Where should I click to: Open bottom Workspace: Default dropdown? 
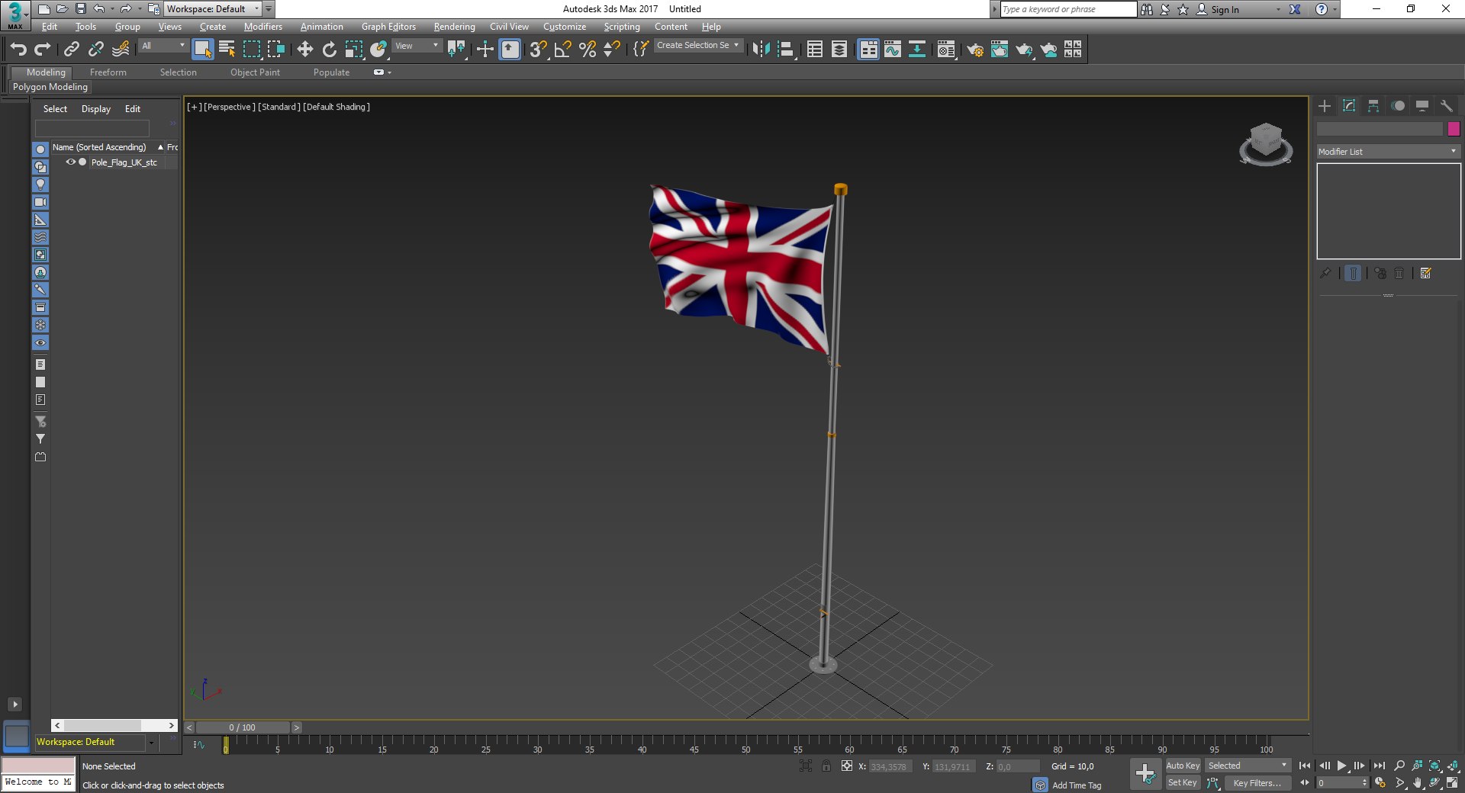click(95, 742)
